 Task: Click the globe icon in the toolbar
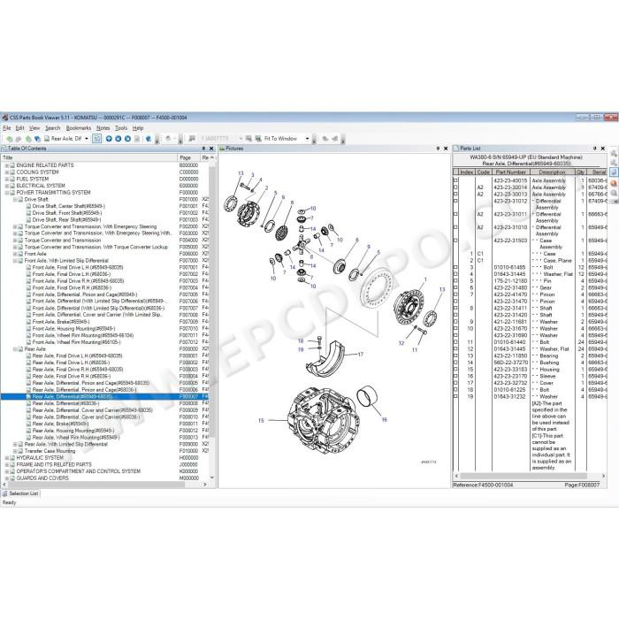[x=149, y=139]
